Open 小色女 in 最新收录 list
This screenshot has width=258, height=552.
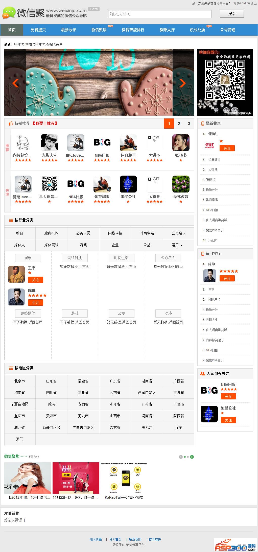coord(212,240)
